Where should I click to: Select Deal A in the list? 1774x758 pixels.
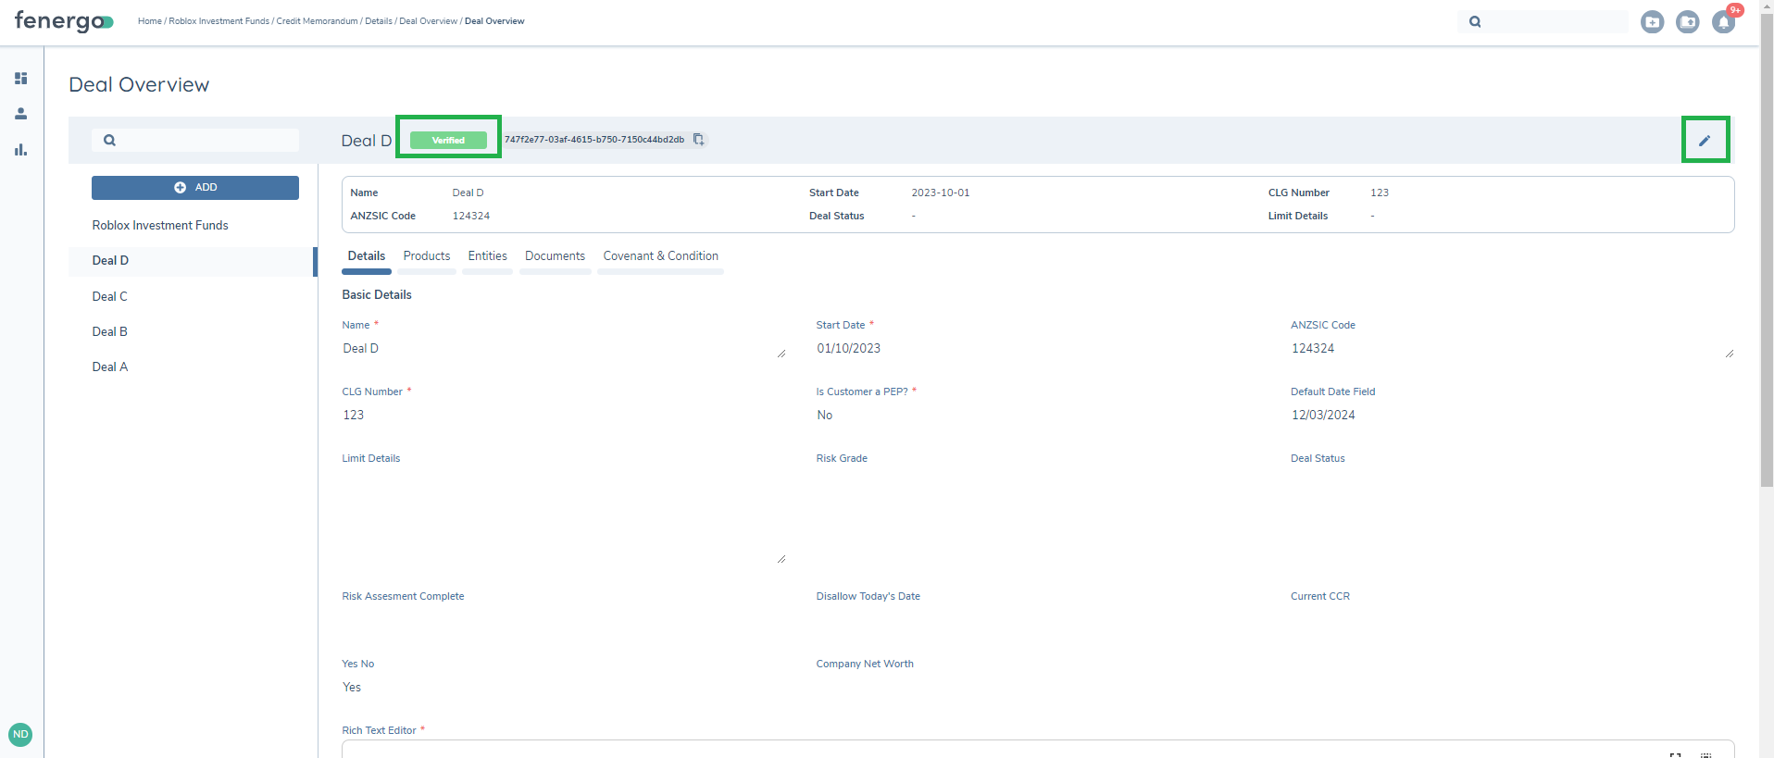(x=110, y=367)
